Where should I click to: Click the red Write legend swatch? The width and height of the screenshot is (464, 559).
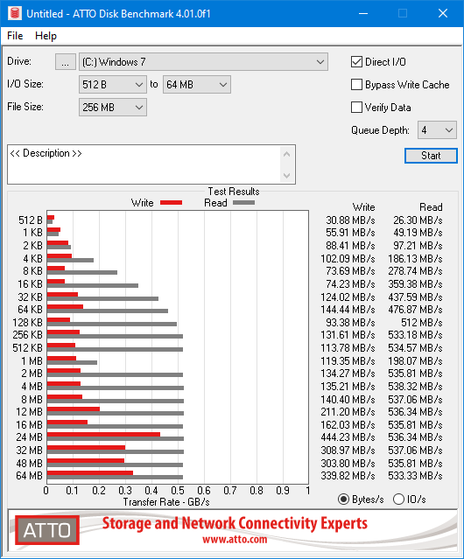pos(172,202)
